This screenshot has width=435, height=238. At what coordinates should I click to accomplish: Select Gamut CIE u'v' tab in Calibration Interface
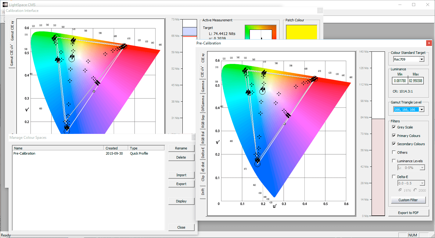click(12, 55)
